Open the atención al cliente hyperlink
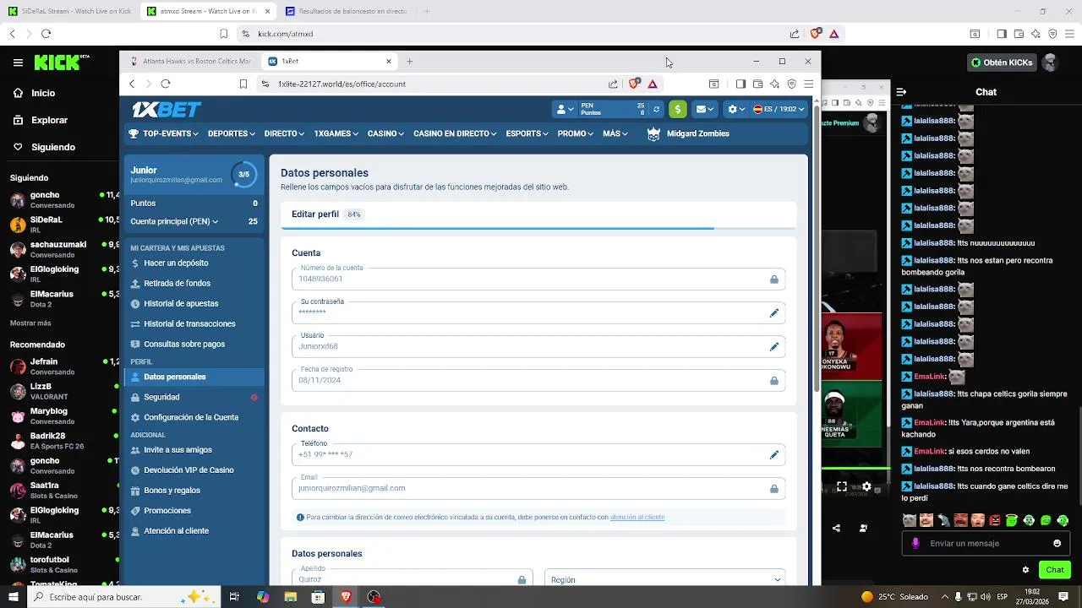This screenshot has height=608, width=1082. click(x=637, y=517)
